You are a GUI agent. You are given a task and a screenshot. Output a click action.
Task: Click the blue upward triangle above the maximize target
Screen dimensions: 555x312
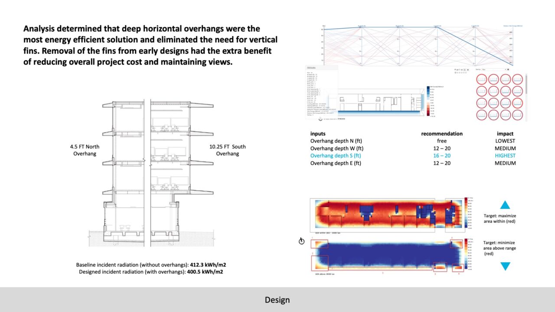pos(505,205)
